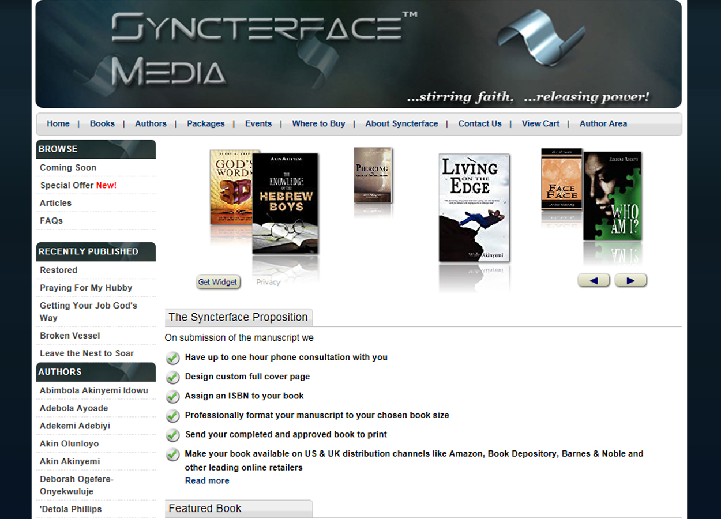Click the RECENTLY PUBLISHED sidebar header
Screen dimensions: 721x519
point(96,251)
